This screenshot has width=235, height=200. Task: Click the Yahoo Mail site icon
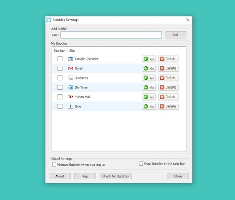pyautogui.click(x=70, y=97)
